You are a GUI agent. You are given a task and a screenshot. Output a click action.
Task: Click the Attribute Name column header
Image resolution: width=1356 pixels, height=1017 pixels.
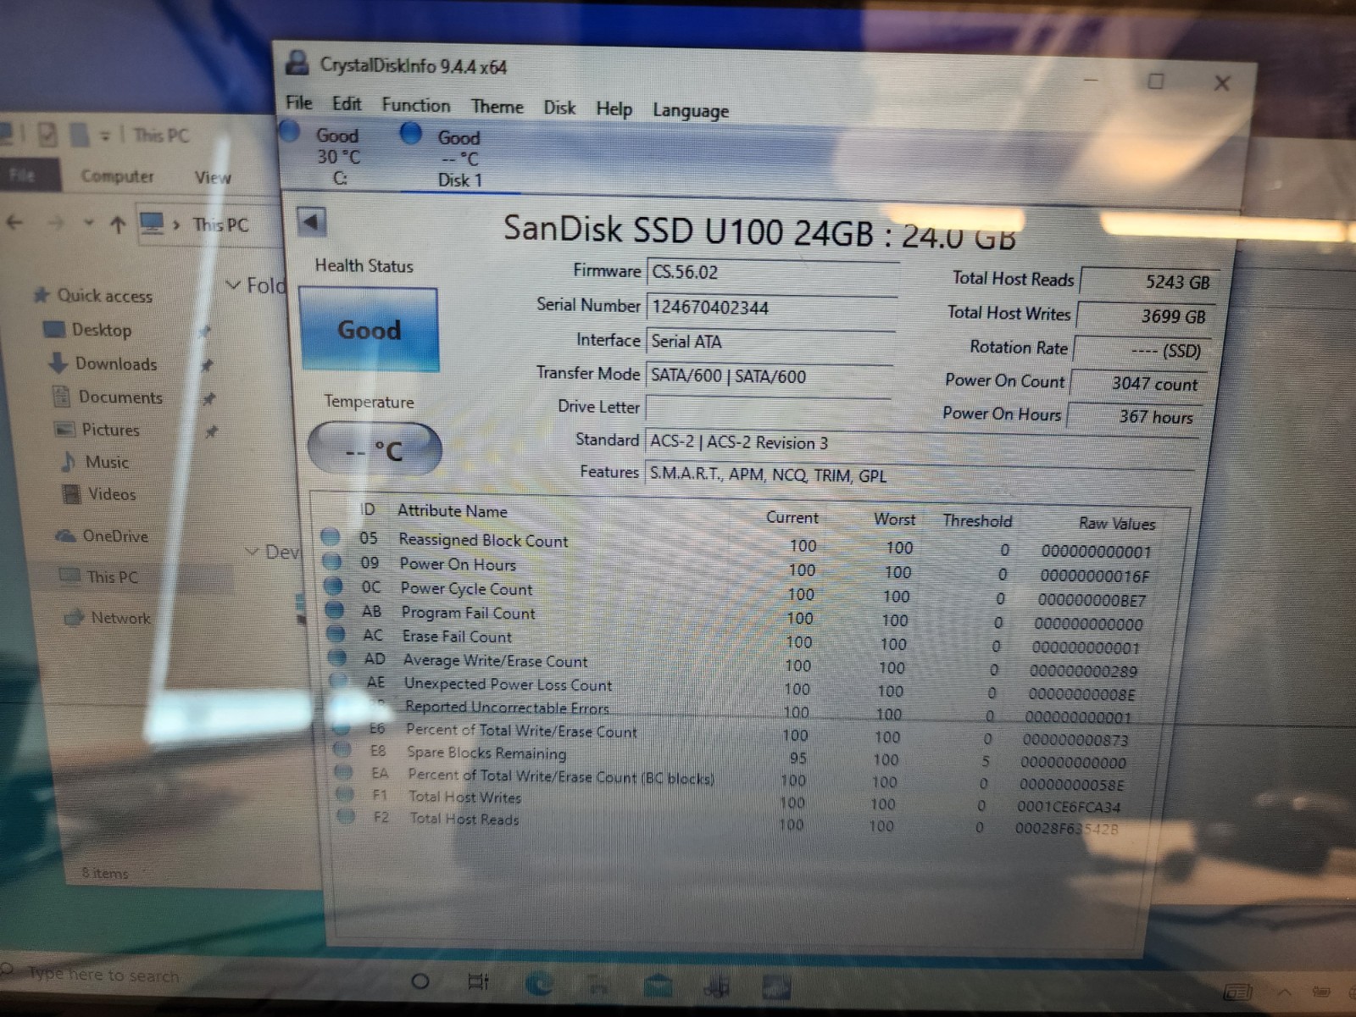coord(452,511)
